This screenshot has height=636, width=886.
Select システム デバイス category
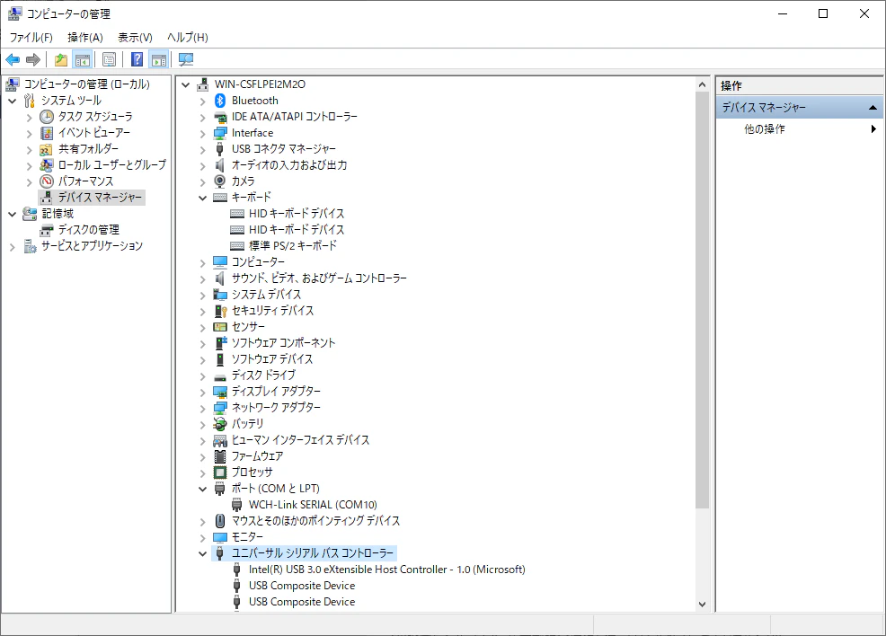tap(266, 295)
